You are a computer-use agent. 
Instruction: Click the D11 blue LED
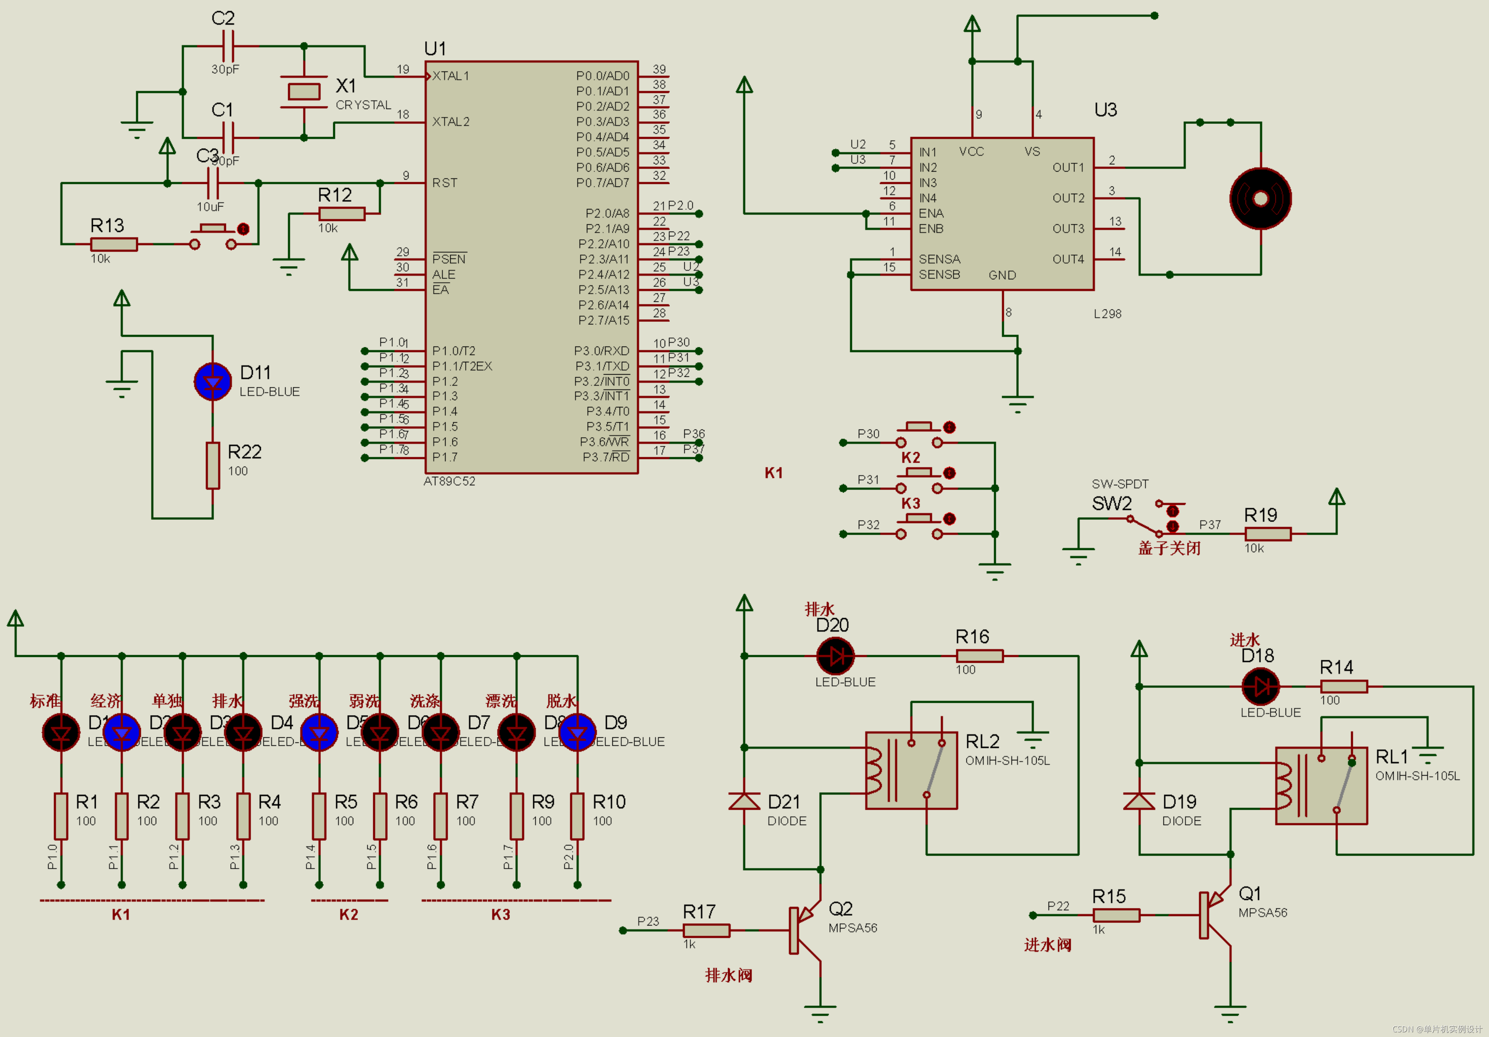[213, 382]
